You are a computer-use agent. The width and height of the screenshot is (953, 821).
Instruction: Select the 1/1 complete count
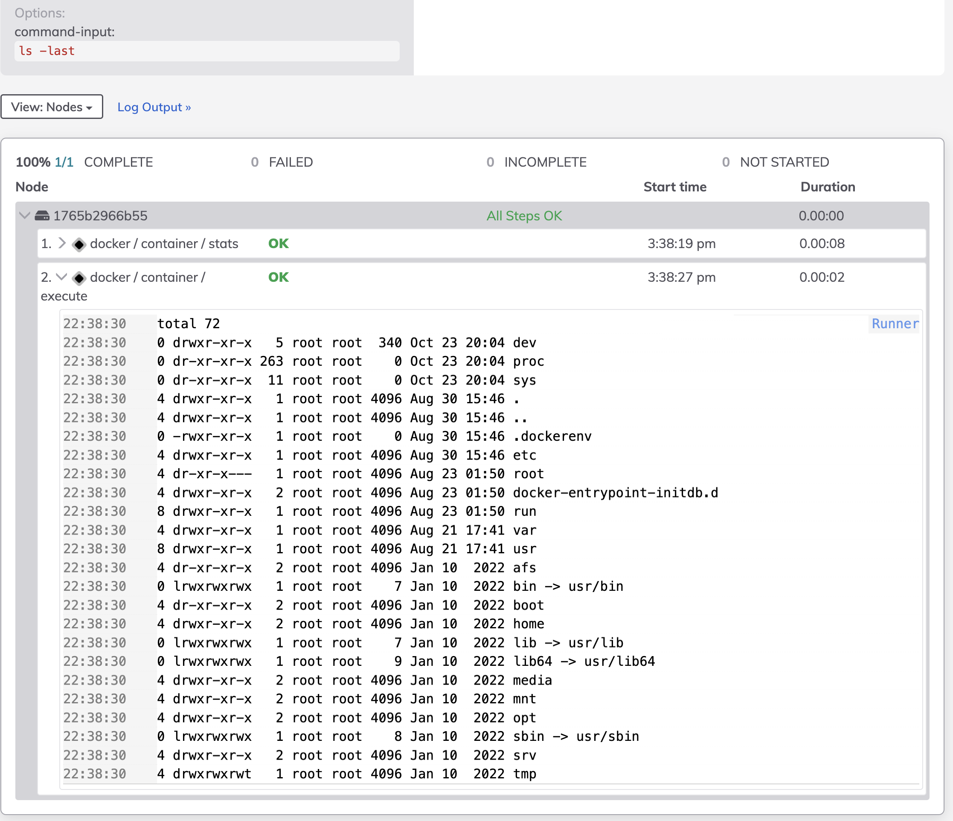(x=64, y=162)
